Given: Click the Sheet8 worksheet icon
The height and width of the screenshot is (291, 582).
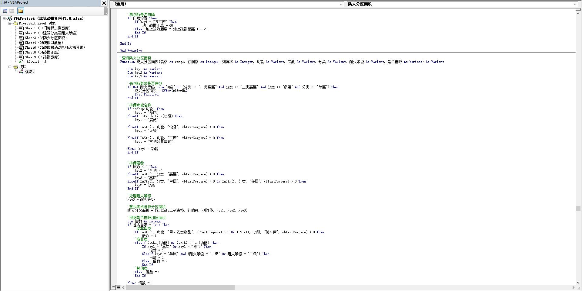Looking at the screenshot, I should point(21,52).
